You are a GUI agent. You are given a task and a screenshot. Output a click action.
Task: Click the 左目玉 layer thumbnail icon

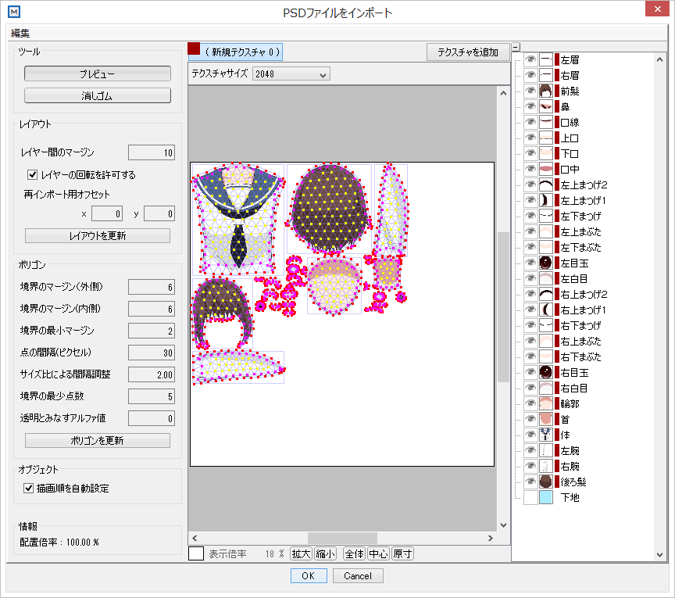tap(546, 263)
